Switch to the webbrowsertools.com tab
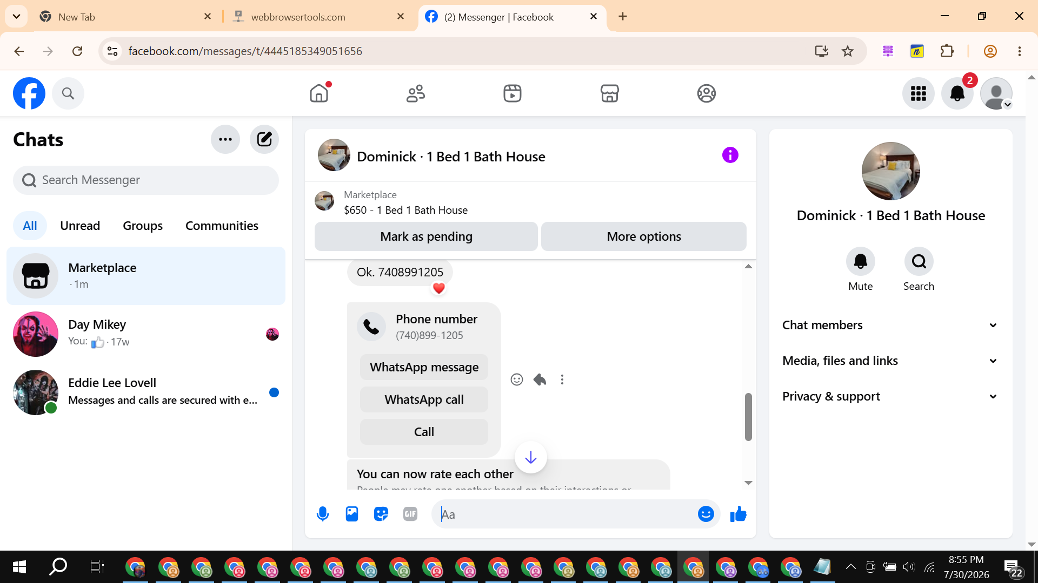Viewport: 1038px width, 583px height. [320, 17]
